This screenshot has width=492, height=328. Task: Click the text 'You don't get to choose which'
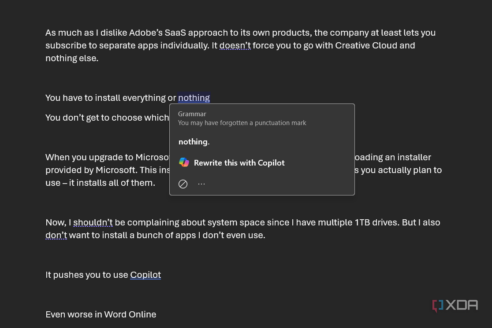(x=107, y=118)
